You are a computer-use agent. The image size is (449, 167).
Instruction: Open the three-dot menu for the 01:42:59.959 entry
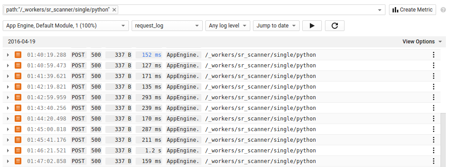[x=434, y=97]
